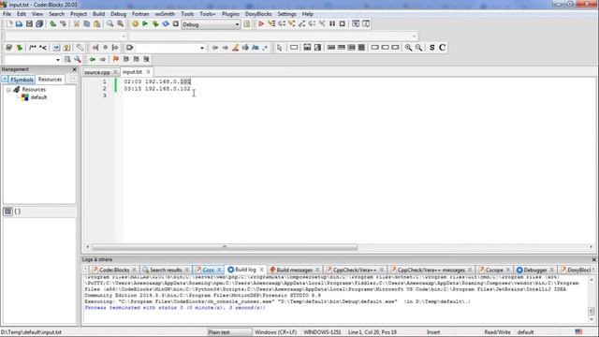The image size is (599, 337).
Task: Click the zoom in toolbar icon
Action: (x=408, y=48)
